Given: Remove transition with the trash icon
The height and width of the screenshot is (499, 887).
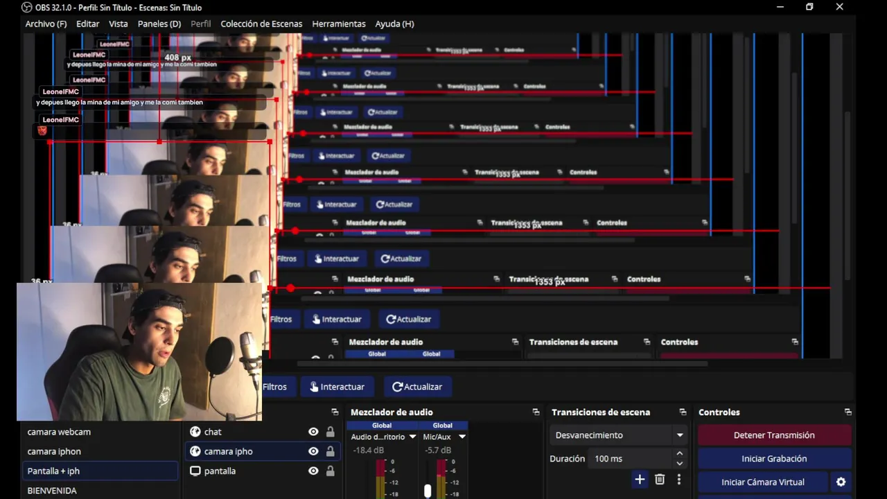Looking at the screenshot, I should pos(660,479).
